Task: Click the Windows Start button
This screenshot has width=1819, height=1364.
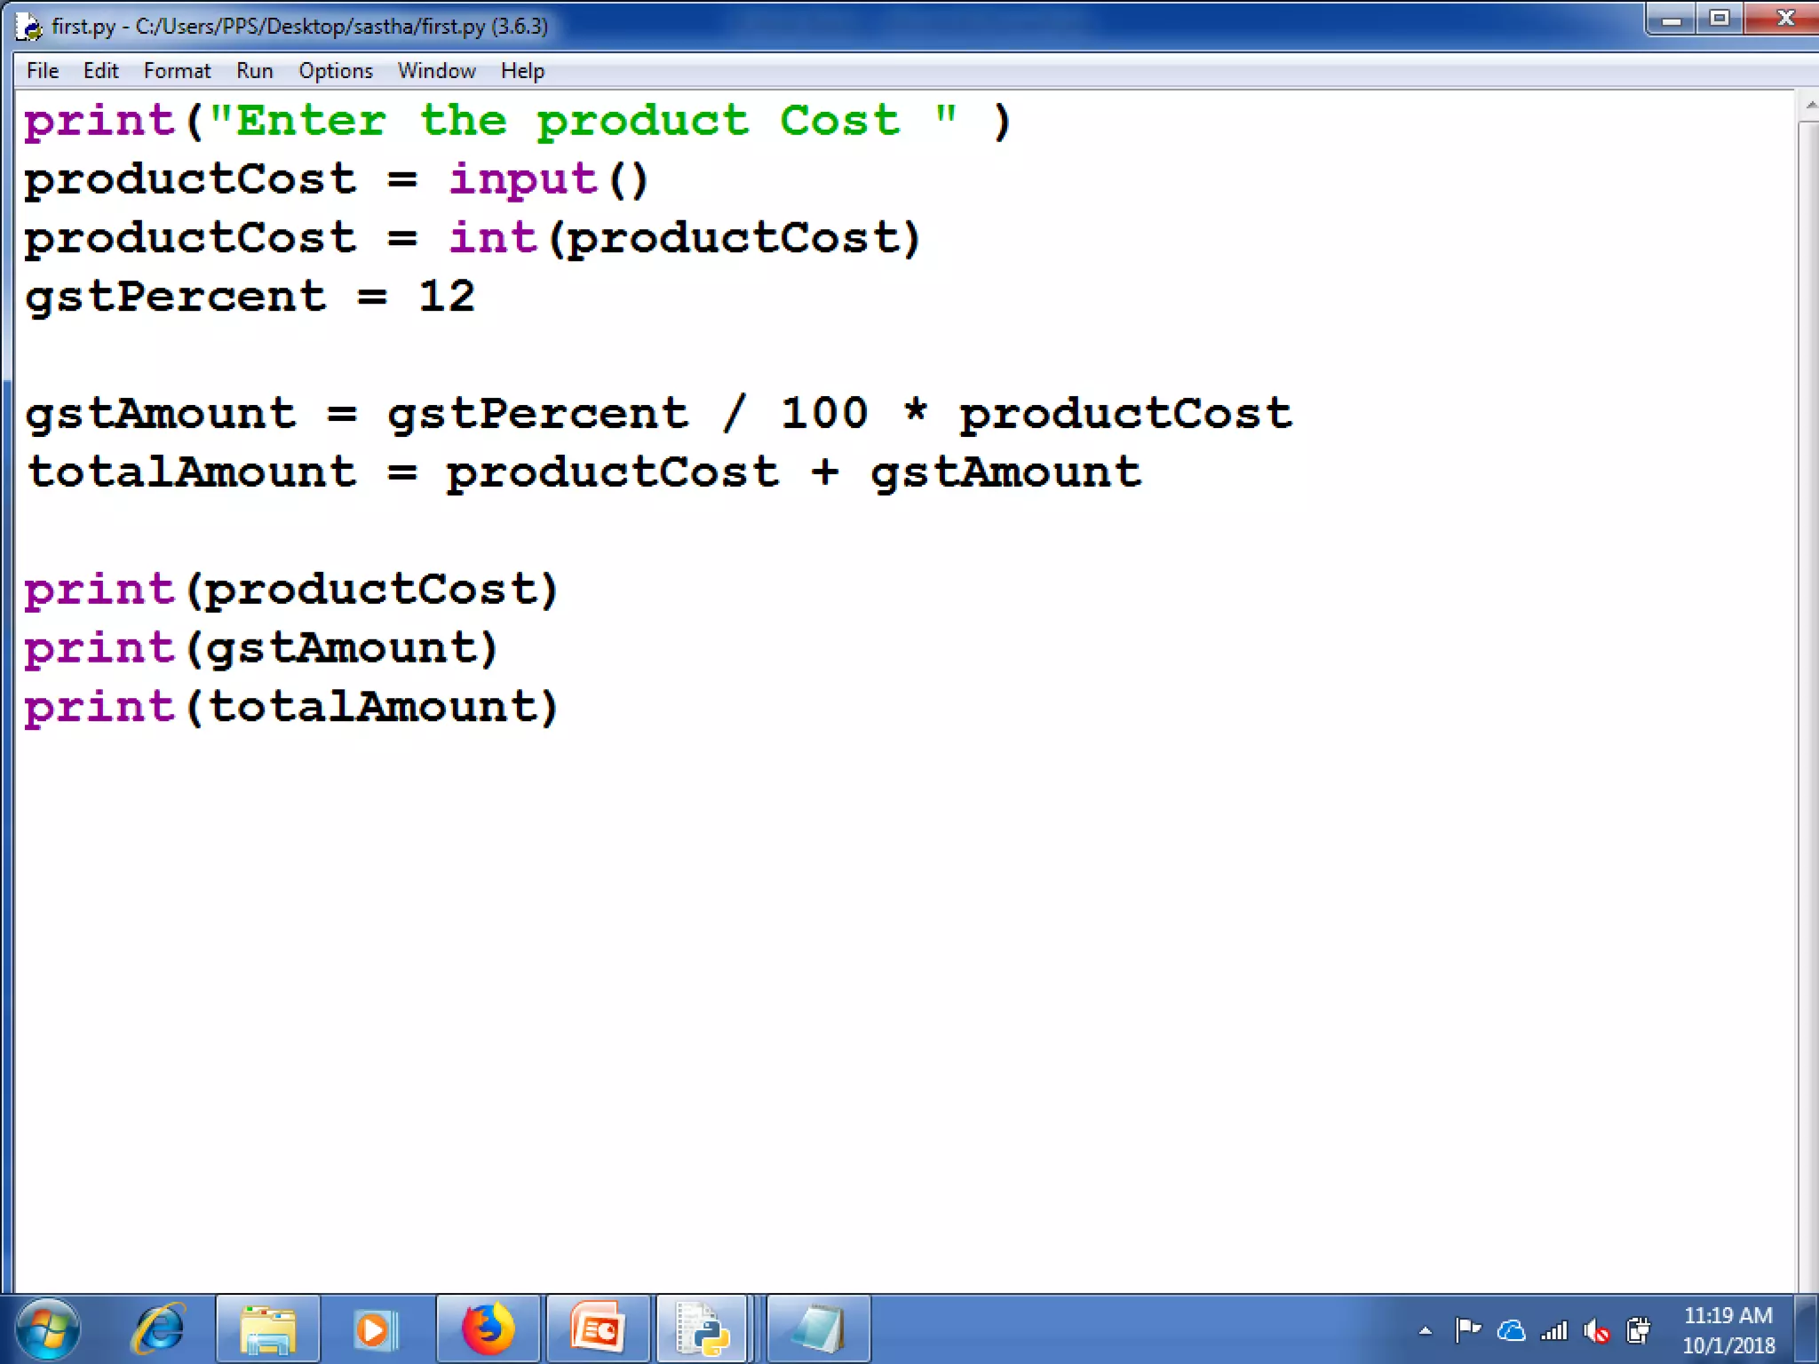Action: pyautogui.click(x=48, y=1329)
